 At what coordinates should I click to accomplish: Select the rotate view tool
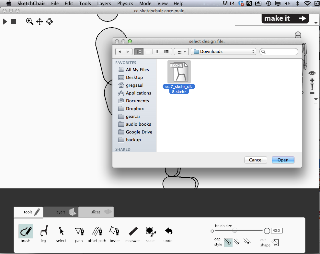[49, 21]
